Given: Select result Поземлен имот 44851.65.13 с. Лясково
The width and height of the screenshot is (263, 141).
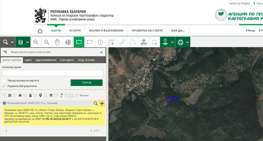Looking at the screenshot, I should click(x=32, y=103).
